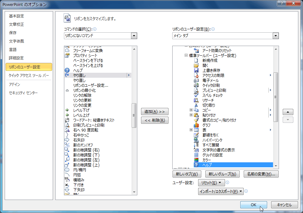Collapse the 標準ツールバー (ユーザー設定) group
This screenshot has width=303, height=213.
186,55
